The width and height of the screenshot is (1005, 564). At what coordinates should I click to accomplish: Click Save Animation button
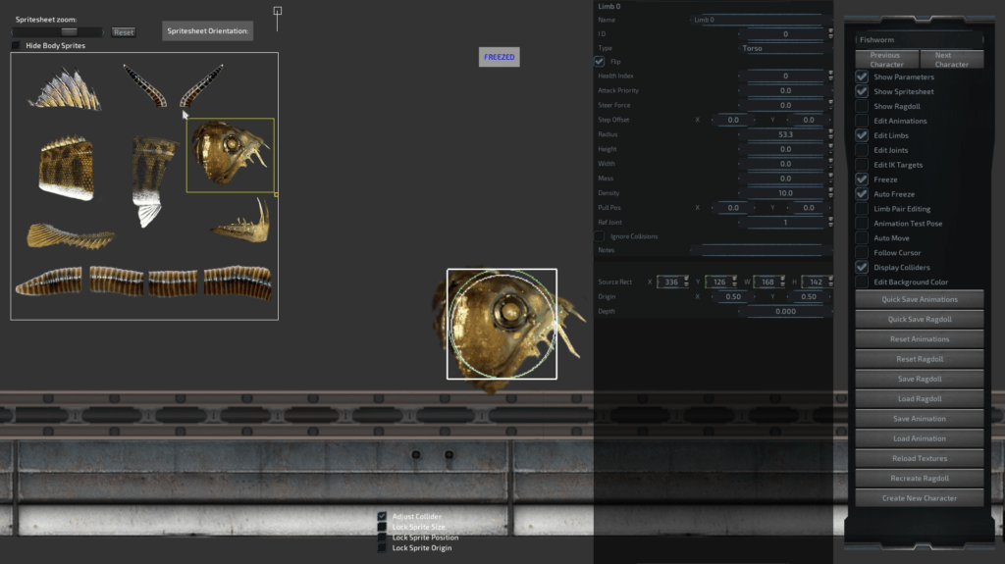tap(919, 419)
